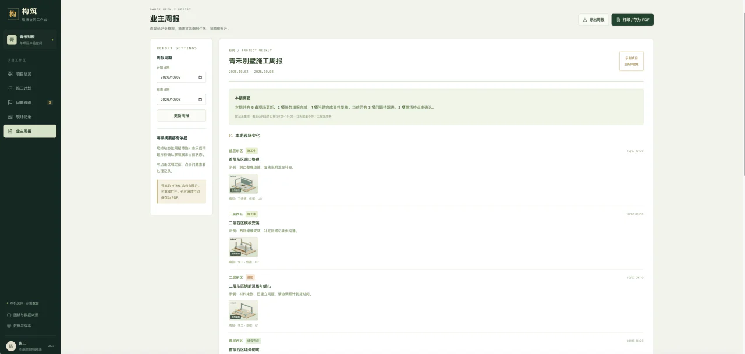Click the 施工中 tag beside 首层东区
745x354 pixels.
[x=251, y=151]
